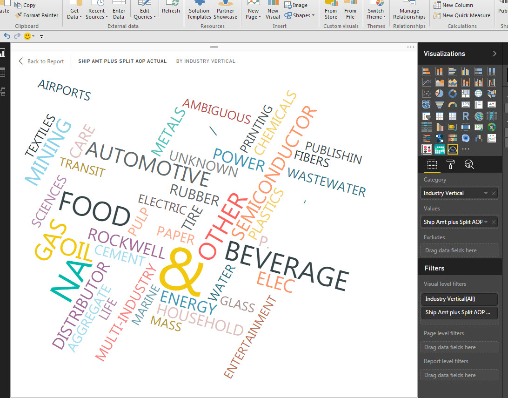Import a custom visual via ellipsis icon
The width and height of the screenshot is (508, 398).
466,149
